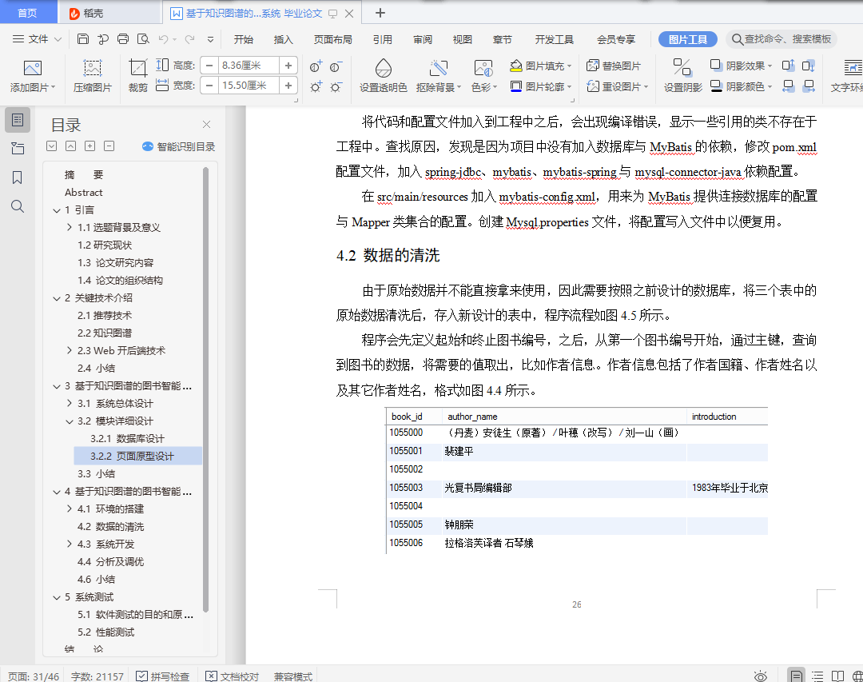Click the Undo arrow icon
This screenshot has width=863, height=682.
[x=164, y=39]
